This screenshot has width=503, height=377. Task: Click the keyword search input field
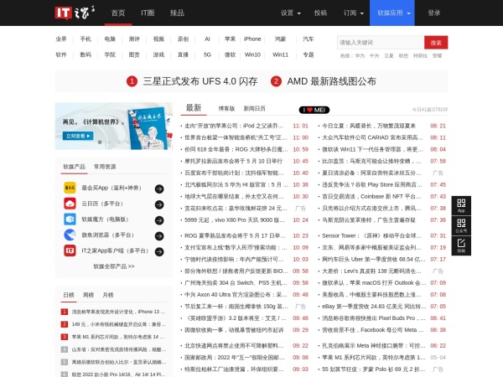[x=380, y=42]
